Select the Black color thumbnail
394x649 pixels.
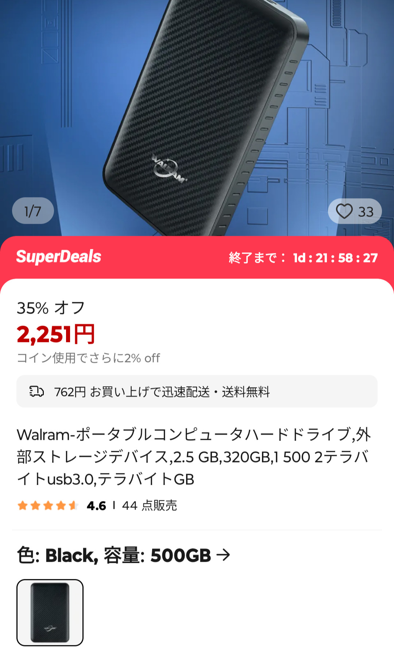(50, 612)
